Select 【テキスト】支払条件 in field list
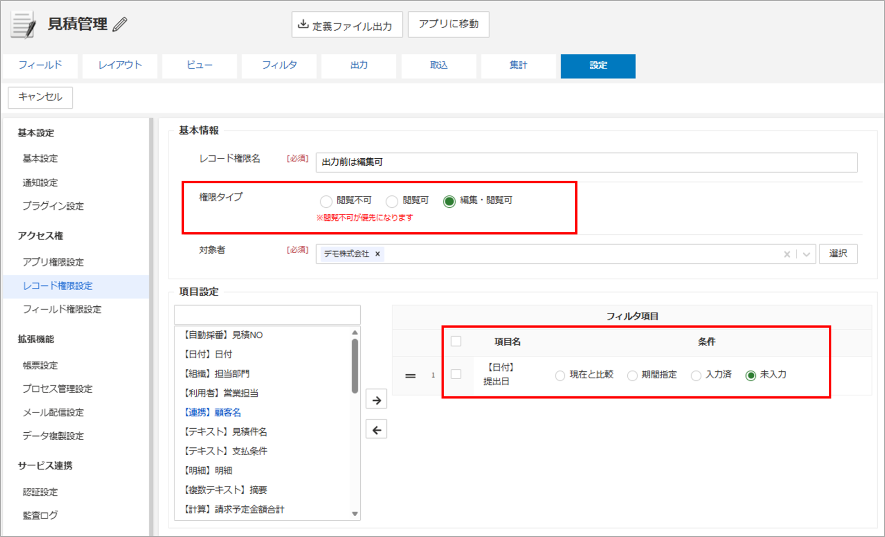The width and height of the screenshot is (885, 537). (x=263, y=451)
